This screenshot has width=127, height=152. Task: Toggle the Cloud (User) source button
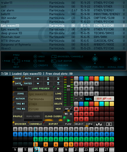[53, 117]
